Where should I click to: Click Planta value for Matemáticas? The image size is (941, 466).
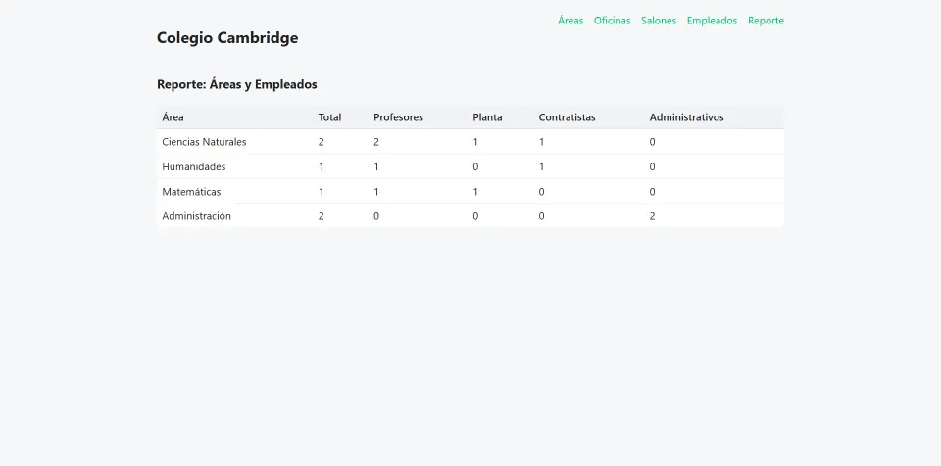(x=475, y=192)
